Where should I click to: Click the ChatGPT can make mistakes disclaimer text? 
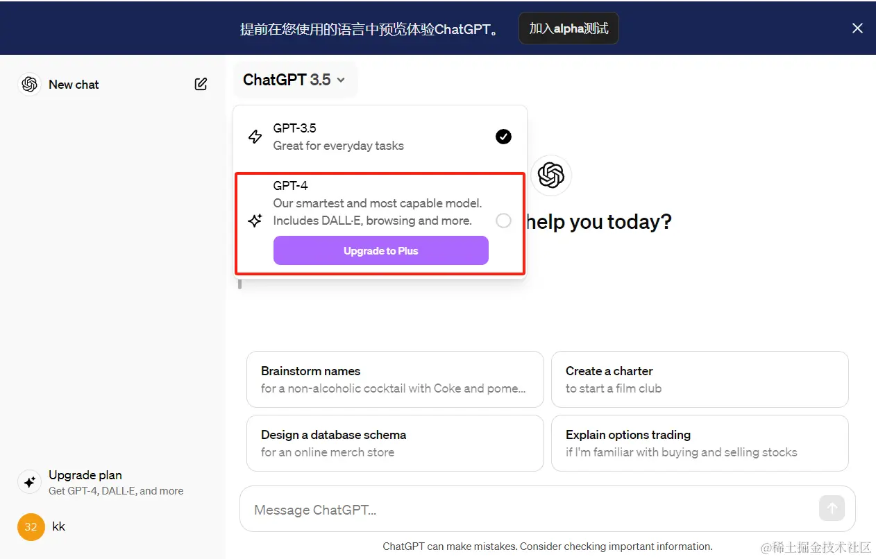pyautogui.click(x=548, y=547)
